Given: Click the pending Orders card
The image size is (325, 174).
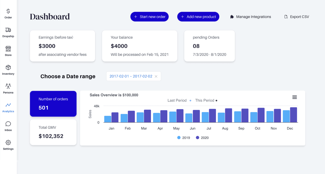Looking at the screenshot, I should tap(209, 46).
